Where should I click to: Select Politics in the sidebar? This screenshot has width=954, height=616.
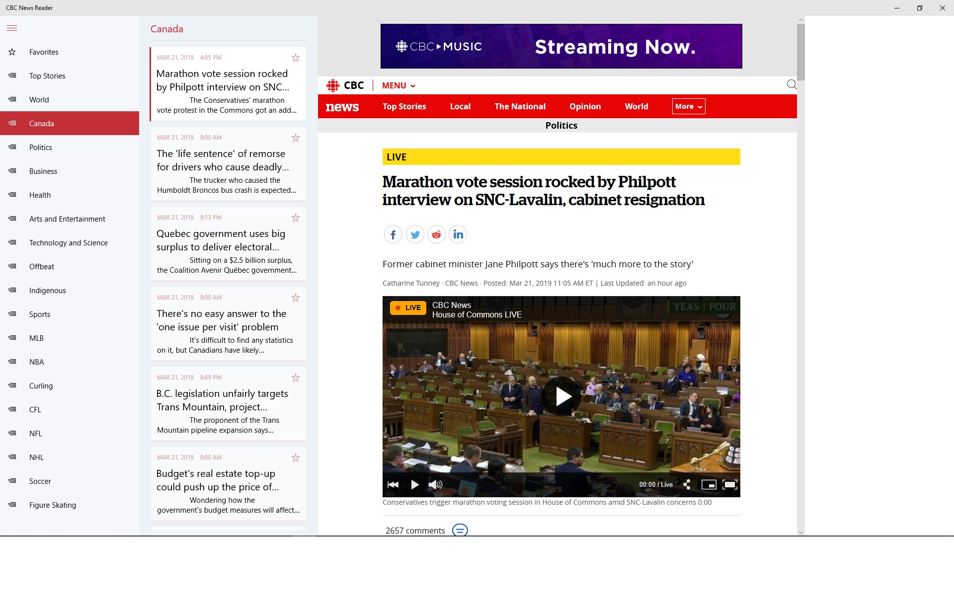pos(41,148)
